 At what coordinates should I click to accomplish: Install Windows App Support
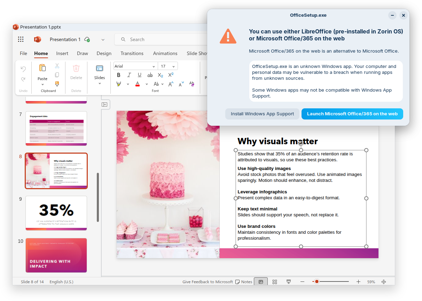(x=262, y=114)
